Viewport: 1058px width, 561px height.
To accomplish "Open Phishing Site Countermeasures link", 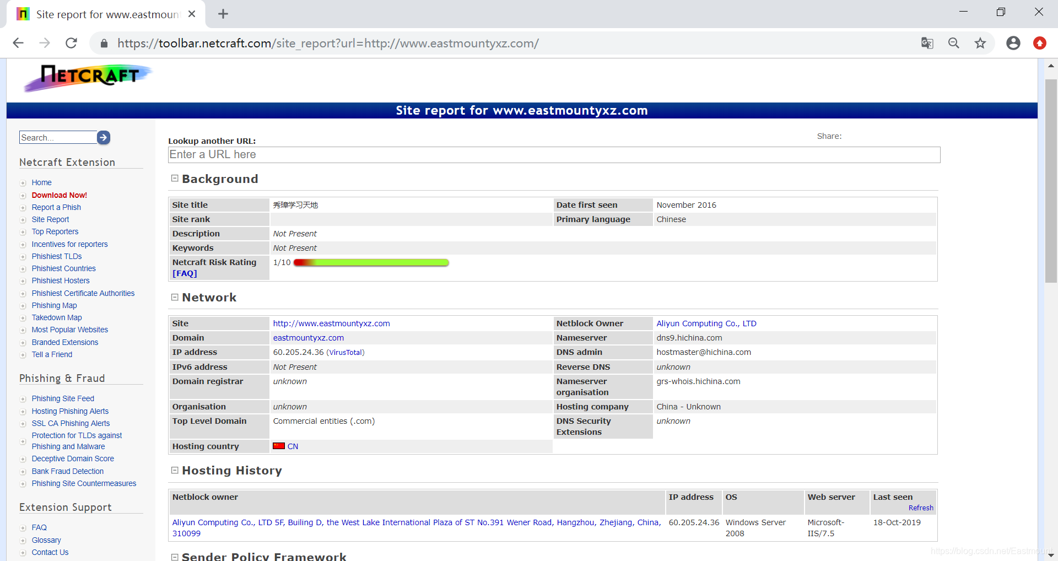I will point(84,483).
